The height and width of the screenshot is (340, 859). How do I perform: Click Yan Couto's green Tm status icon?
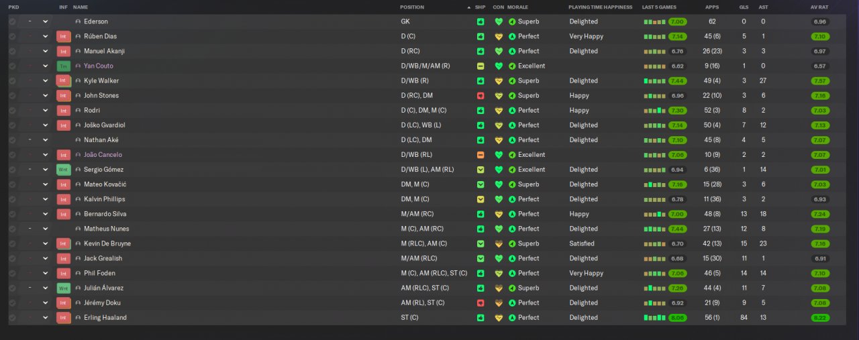tap(63, 66)
